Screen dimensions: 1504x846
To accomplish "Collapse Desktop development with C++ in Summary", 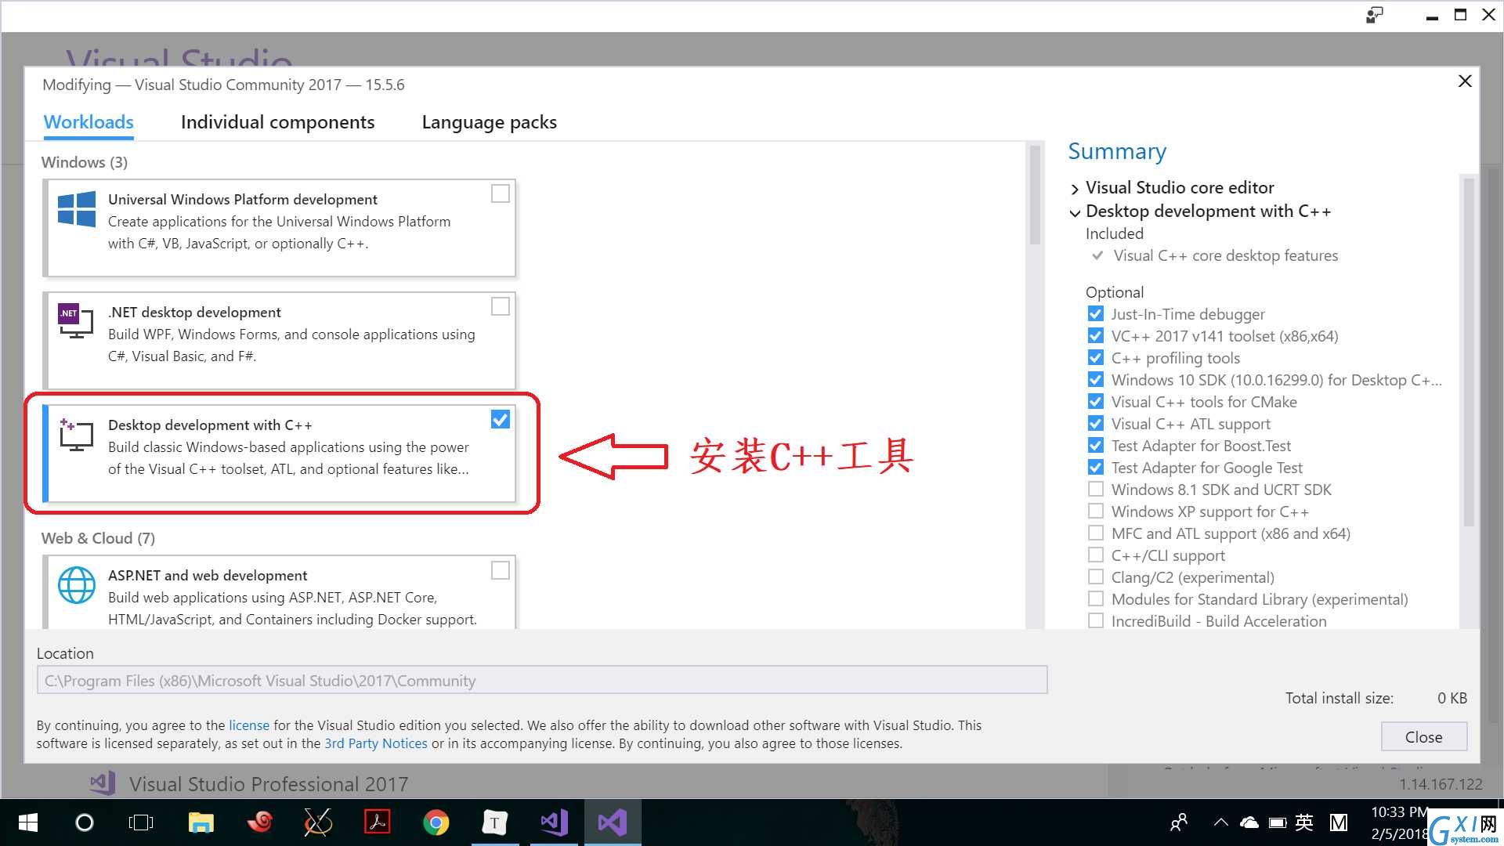I will (x=1075, y=212).
